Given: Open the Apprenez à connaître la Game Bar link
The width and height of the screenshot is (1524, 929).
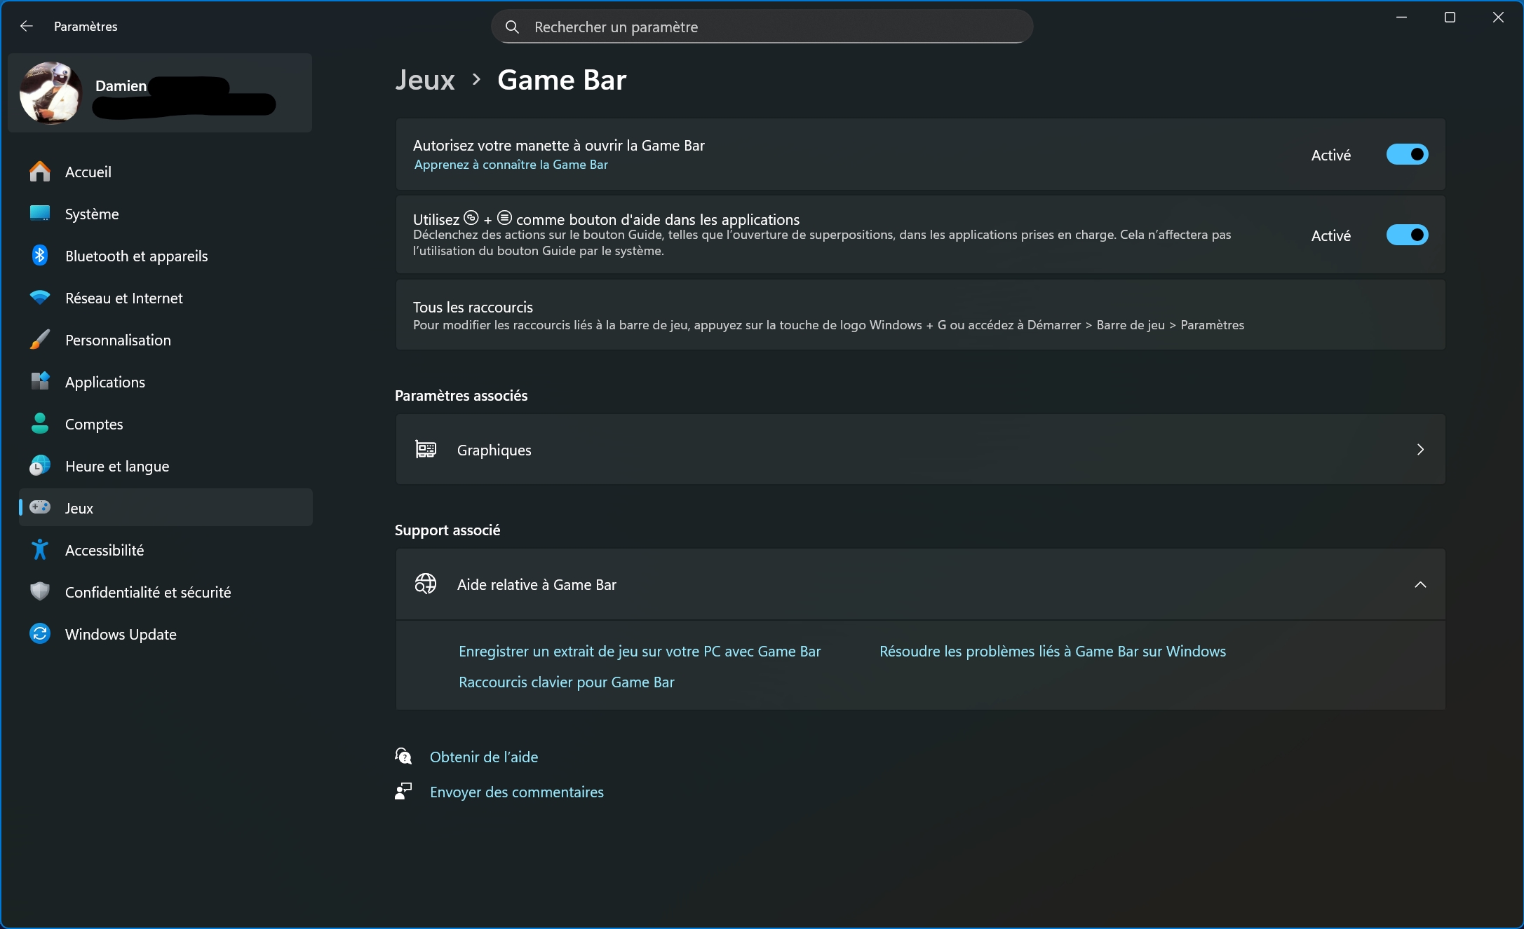Looking at the screenshot, I should coord(511,165).
